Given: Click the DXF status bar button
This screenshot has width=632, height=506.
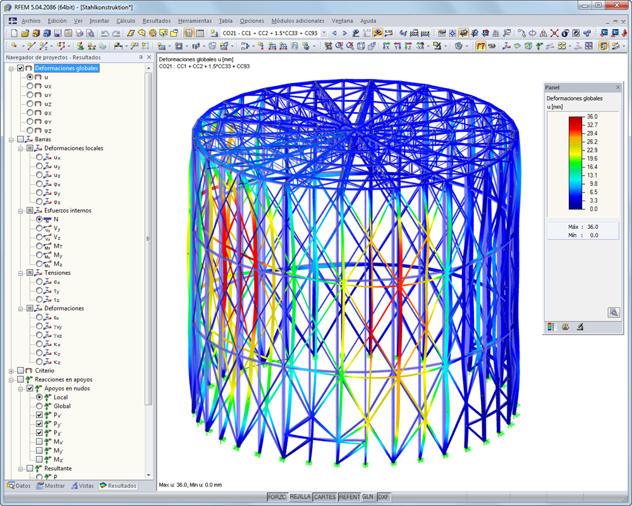Looking at the screenshot, I should 383,497.
